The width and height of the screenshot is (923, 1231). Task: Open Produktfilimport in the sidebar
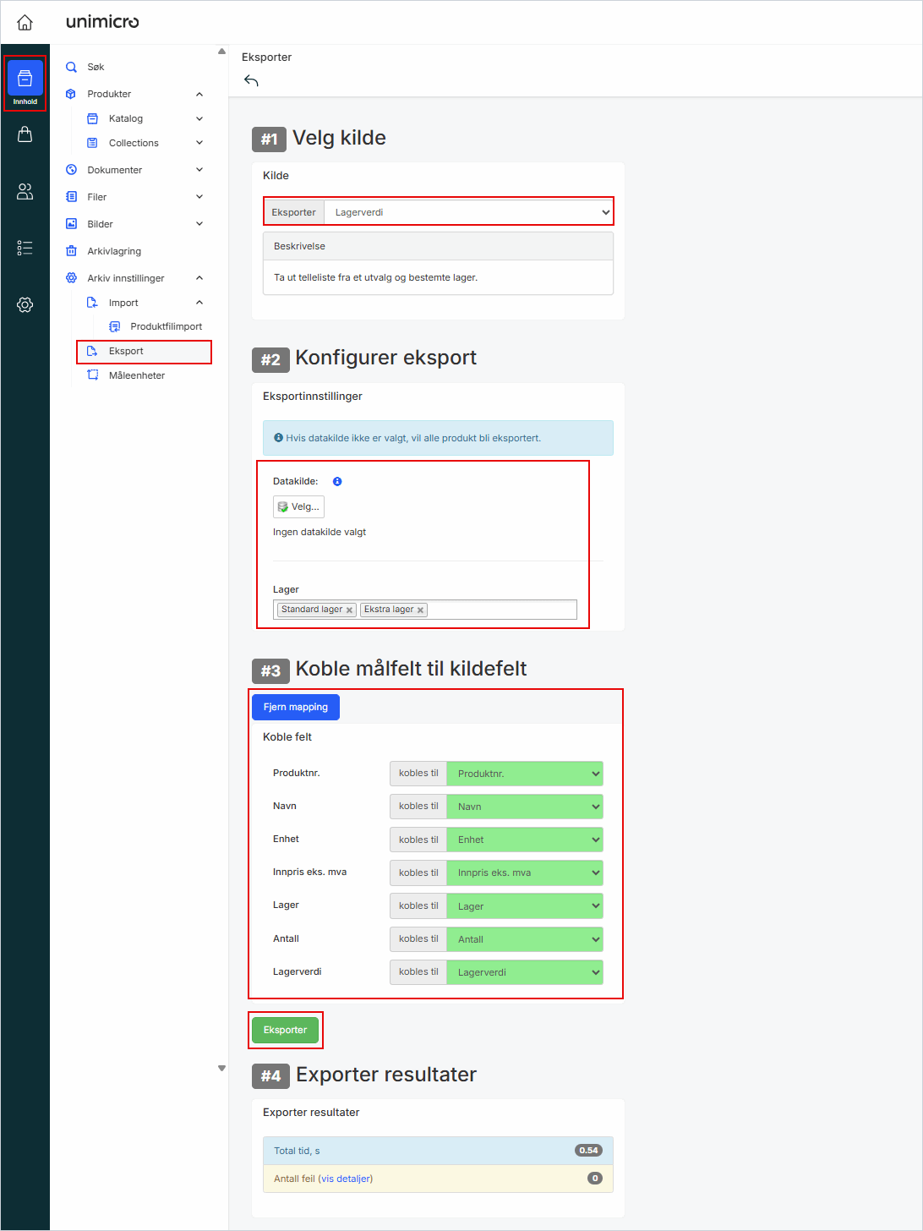pos(166,326)
